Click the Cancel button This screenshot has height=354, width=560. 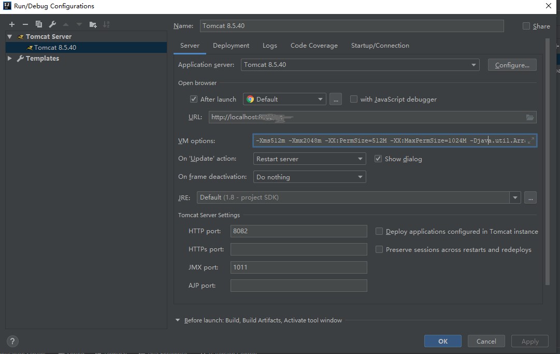(x=486, y=341)
